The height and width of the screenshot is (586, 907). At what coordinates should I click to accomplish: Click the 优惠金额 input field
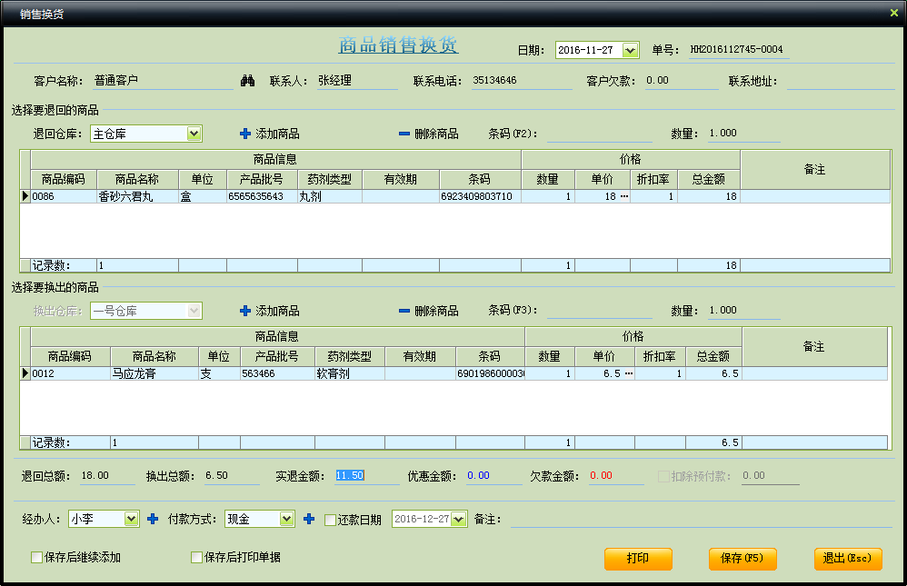click(494, 476)
